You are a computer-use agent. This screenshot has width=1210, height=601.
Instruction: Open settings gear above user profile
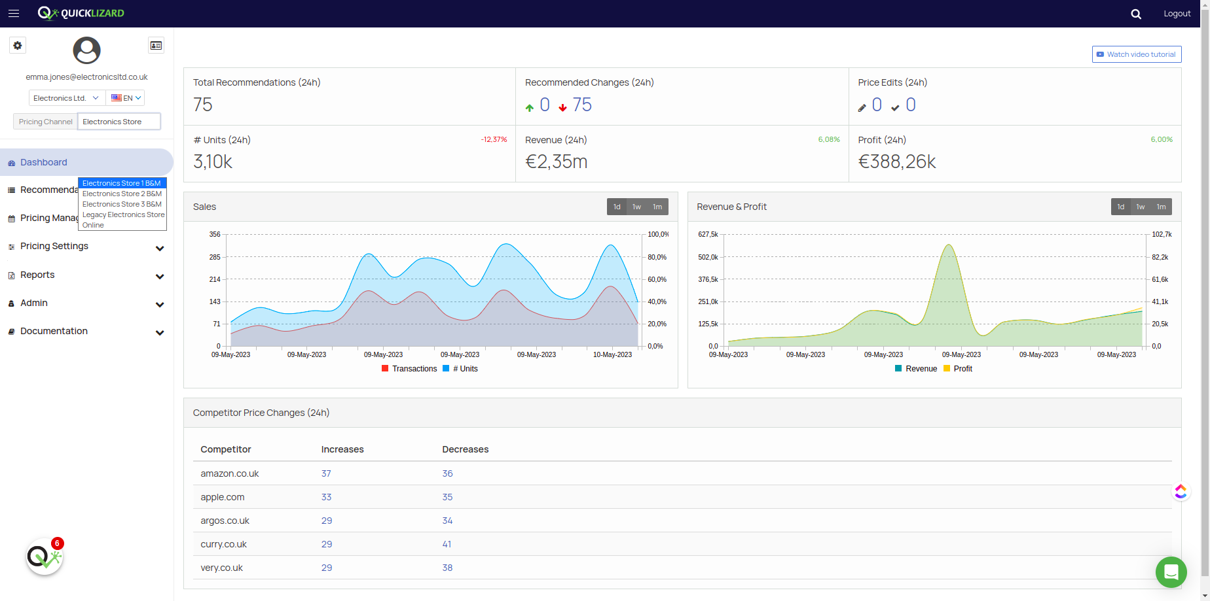18,45
